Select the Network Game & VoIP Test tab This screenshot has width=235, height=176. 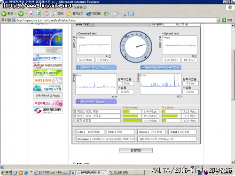(161, 68)
